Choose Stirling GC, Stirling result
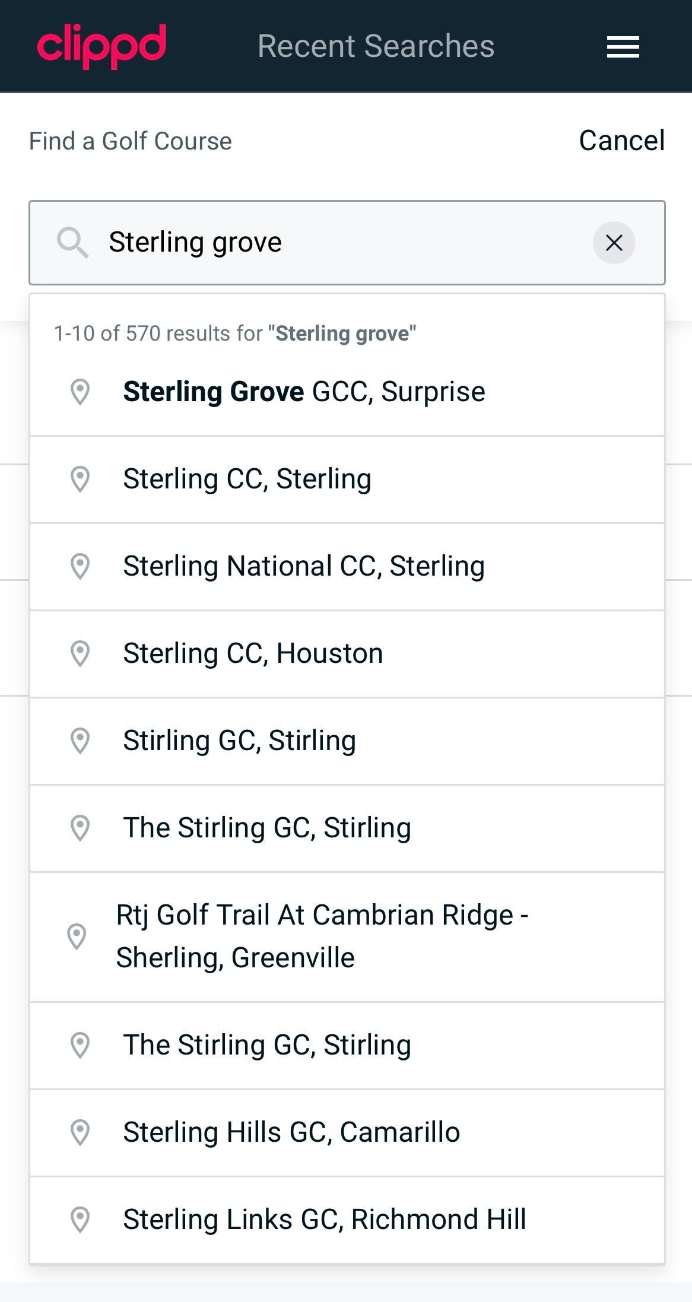This screenshot has height=1302, width=692. point(239,741)
